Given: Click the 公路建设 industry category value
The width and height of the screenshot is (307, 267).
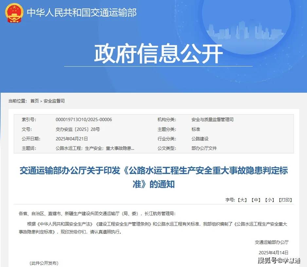Looking at the screenshot, I should 200,139.
